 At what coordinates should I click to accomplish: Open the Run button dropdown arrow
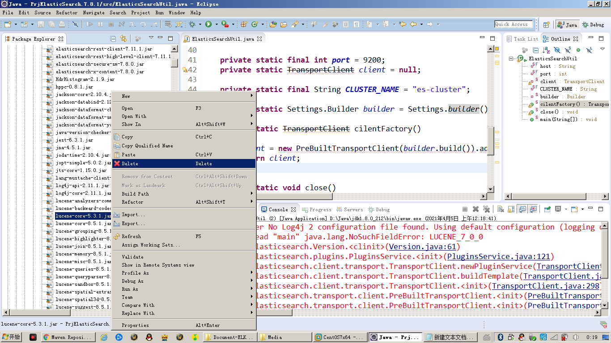coord(216,24)
